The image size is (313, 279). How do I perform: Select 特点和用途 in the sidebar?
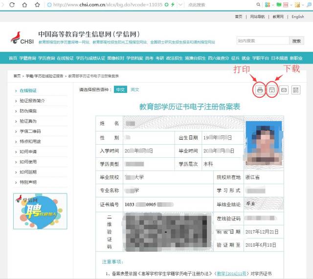pyautogui.click(x=30, y=141)
